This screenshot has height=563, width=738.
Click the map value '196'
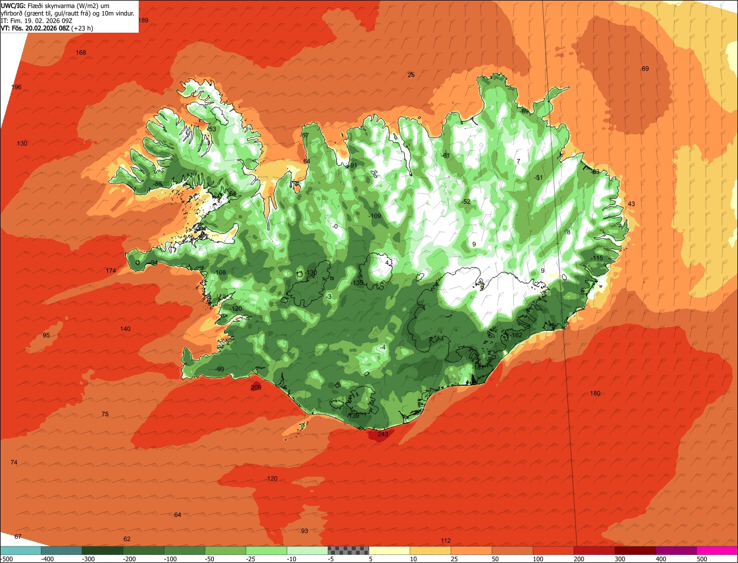pyautogui.click(x=16, y=87)
